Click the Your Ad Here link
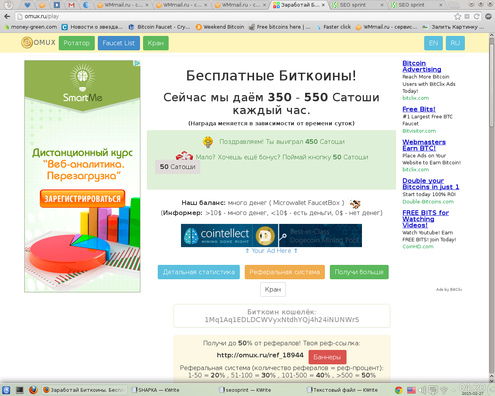The height and width of the screenshot is (396, 495). (271, 251)
